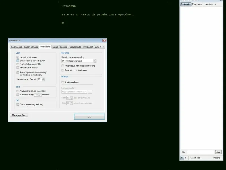Switch to the Layout tab

point(55,47)
